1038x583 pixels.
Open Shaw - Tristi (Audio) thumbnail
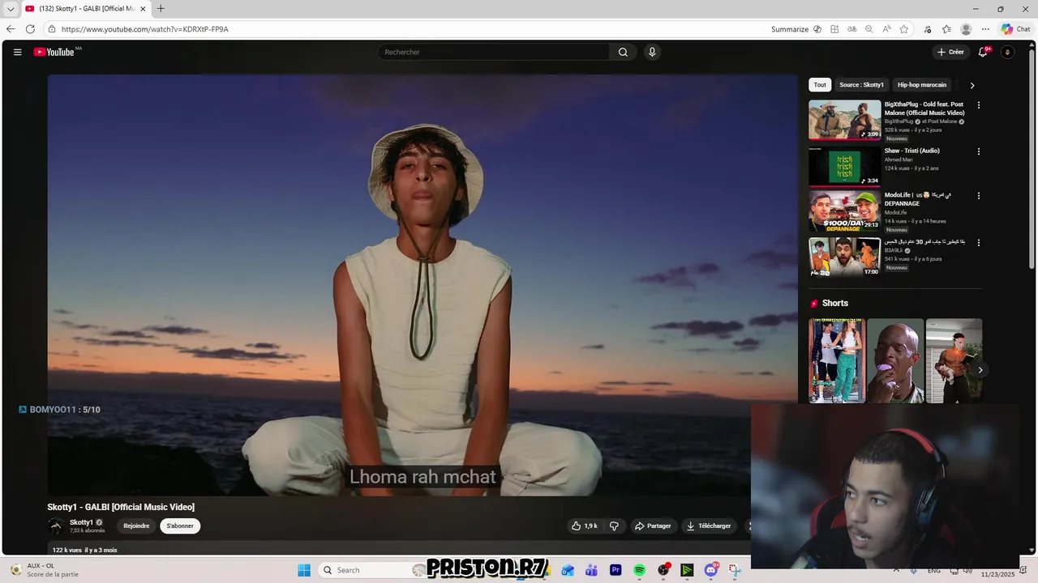tap(844, 166)
